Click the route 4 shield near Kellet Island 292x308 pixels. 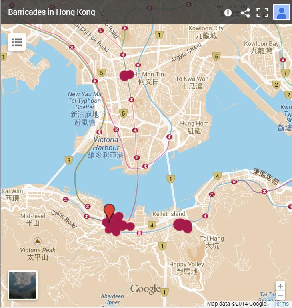pyautogui.click(x=152, y=225)
